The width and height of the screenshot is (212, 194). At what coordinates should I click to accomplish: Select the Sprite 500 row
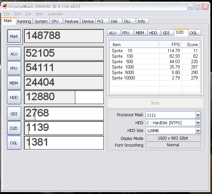155,61
